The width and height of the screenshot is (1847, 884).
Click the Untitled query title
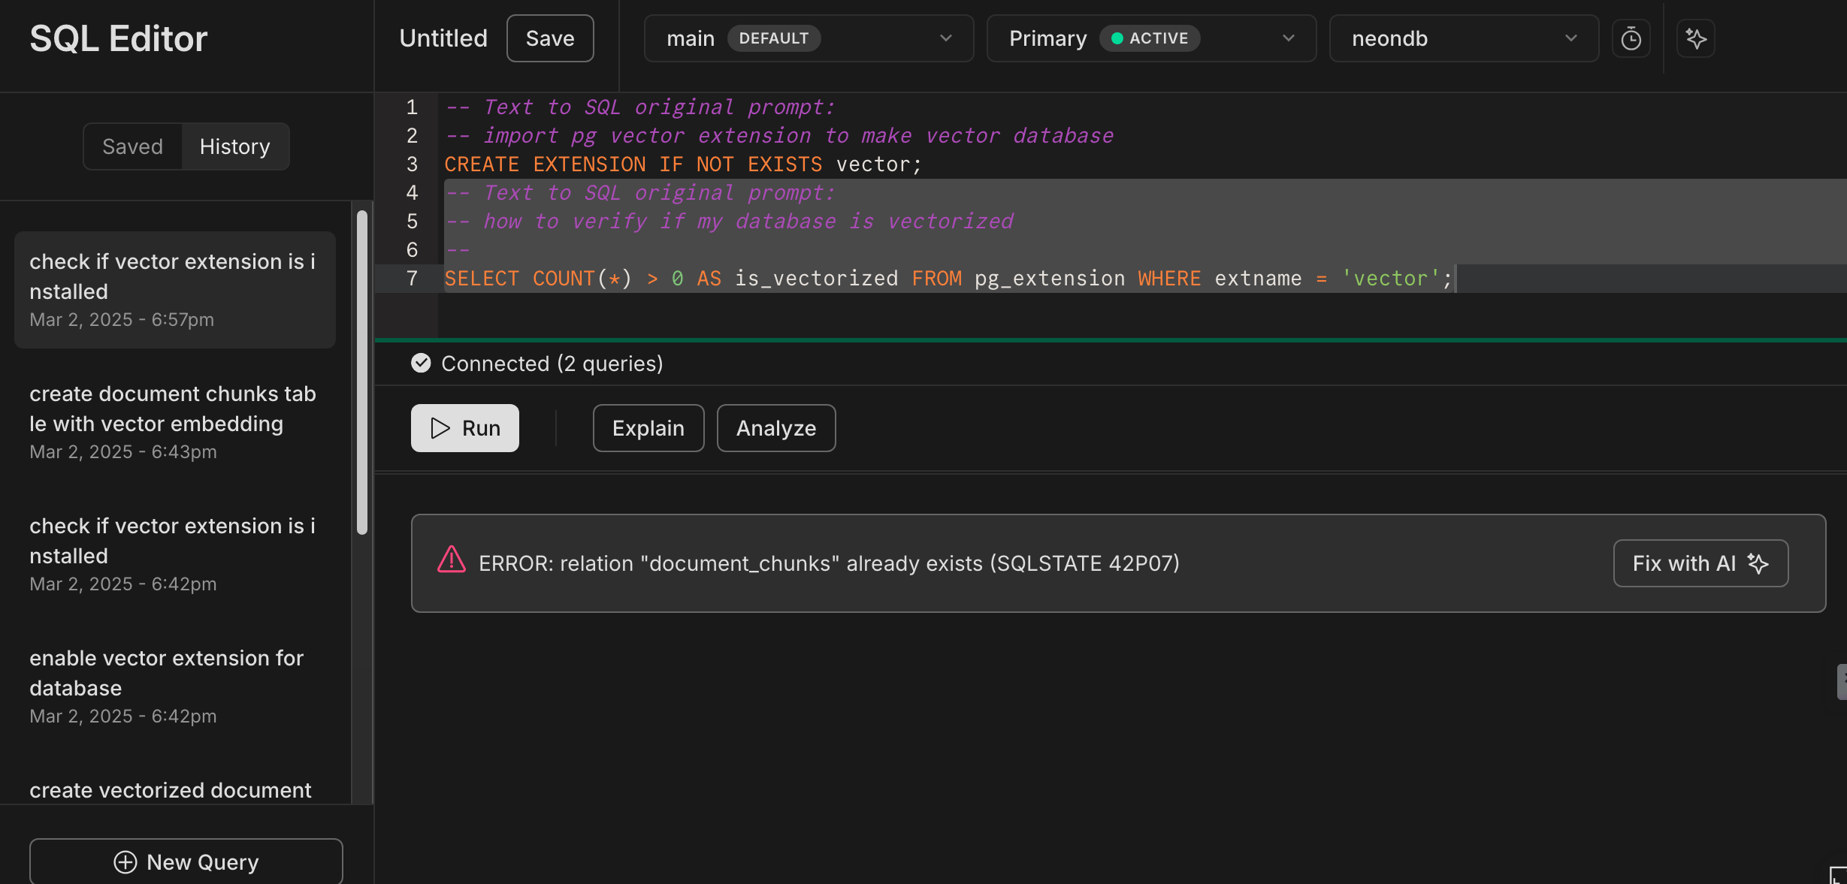[x=443, y=38]
